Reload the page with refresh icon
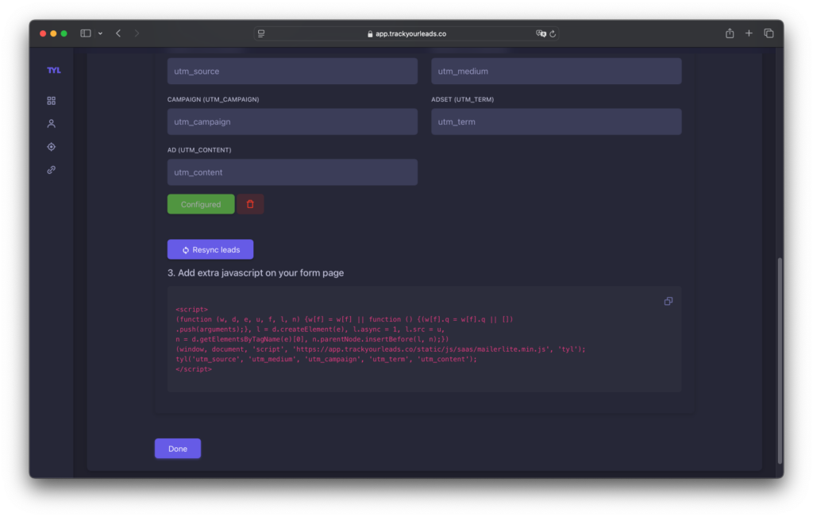This screenshot has width=813, height=517. [553, 33]
